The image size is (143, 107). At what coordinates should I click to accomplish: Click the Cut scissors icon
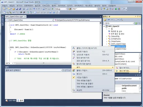point(24,9)
